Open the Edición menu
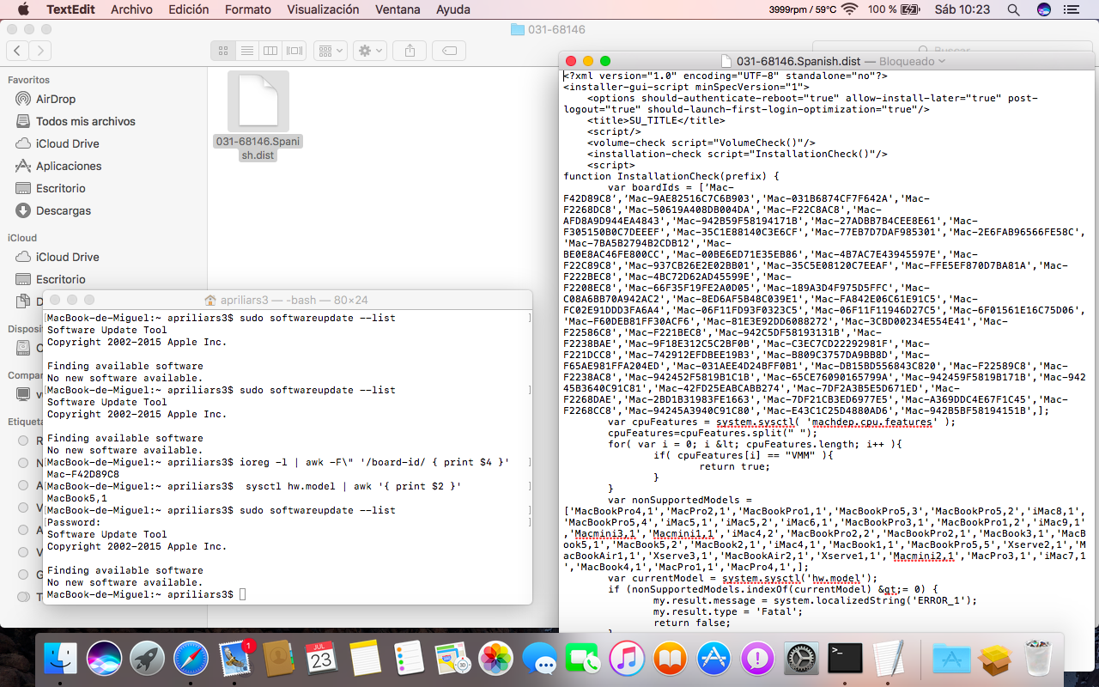The image size is (1099, 687). [x=188, y=9]
